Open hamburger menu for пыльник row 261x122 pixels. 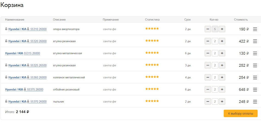pos(255,102)
